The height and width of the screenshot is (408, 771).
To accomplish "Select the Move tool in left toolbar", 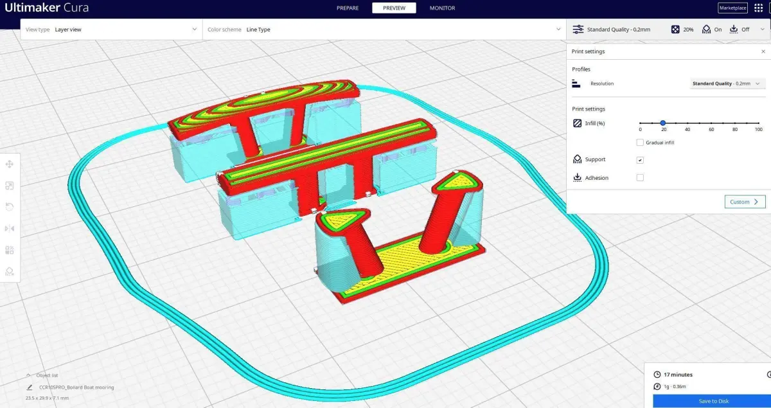I will pos(10,164).
